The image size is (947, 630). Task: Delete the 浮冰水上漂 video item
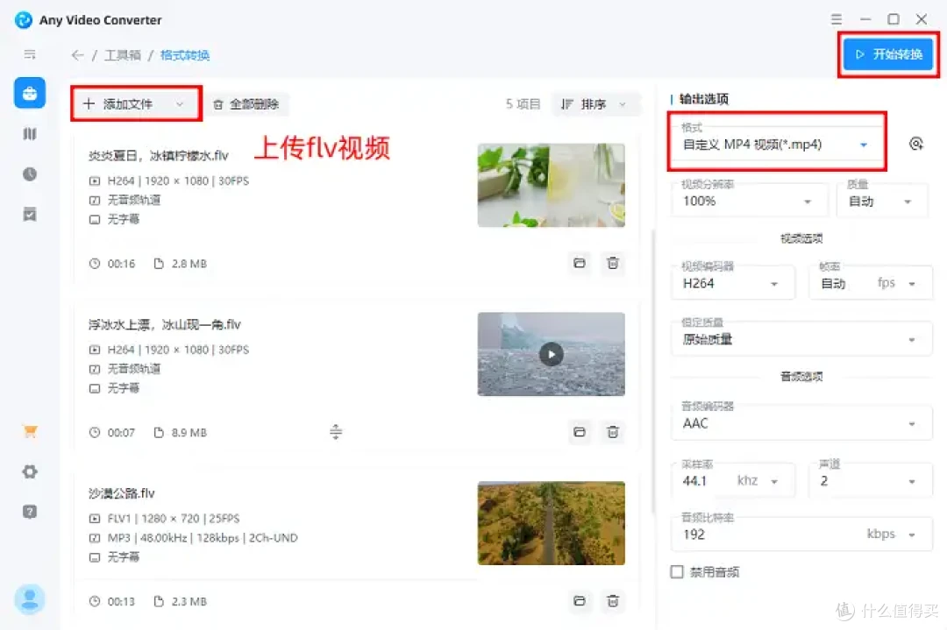tap(612, 432)
